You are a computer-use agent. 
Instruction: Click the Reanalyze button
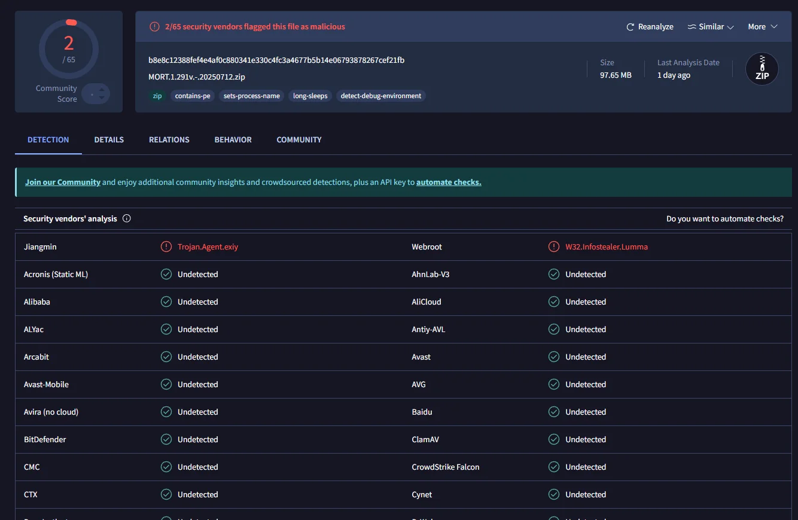pos(650,27)
